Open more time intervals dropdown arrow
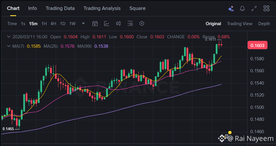Viewport: 276px width, 146px height. (x=83, y=23)
